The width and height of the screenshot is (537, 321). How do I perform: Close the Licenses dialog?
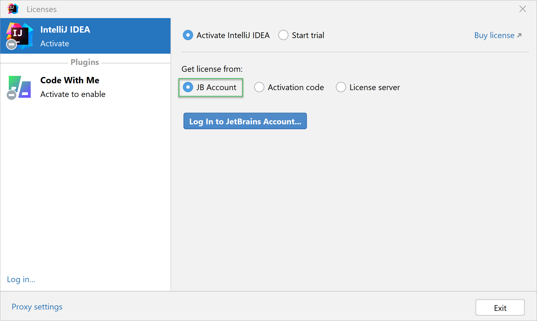tap(522, 9)
